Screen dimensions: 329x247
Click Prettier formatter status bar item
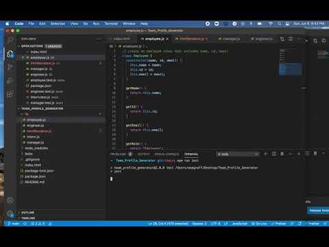tap(278, 224)
